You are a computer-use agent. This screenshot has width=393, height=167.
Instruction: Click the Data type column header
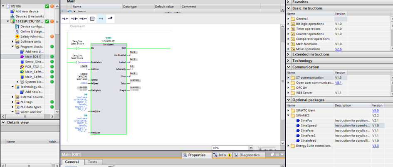tap(138, 7)
